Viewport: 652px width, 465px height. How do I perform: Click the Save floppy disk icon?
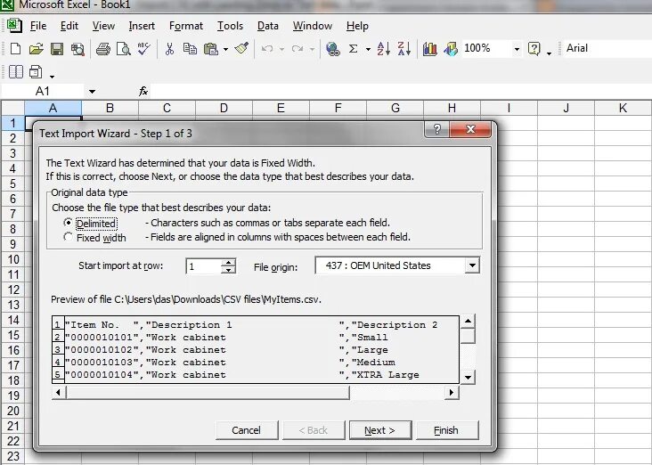[x=57, y=49]
